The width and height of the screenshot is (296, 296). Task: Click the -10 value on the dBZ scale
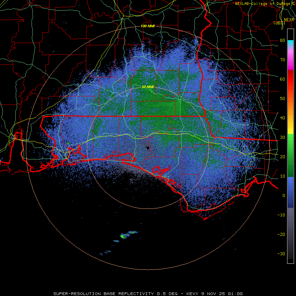tap(281, 215)
